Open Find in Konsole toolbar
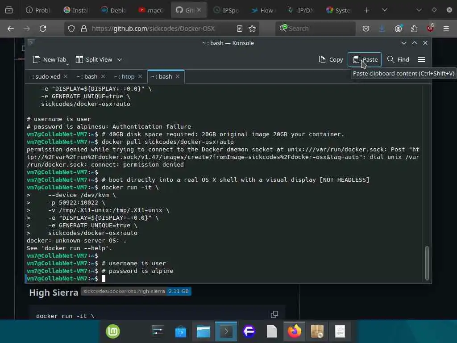This screenshot has width=457, height=343. (x=398, y=59)
